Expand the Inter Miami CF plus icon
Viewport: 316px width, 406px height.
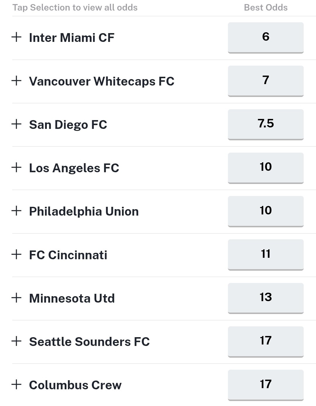(16, 37)
